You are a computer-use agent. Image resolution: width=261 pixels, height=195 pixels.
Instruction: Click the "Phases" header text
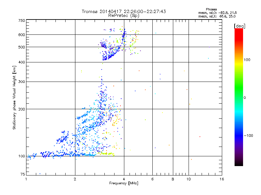pyautogui.click(x=211, y=9)
